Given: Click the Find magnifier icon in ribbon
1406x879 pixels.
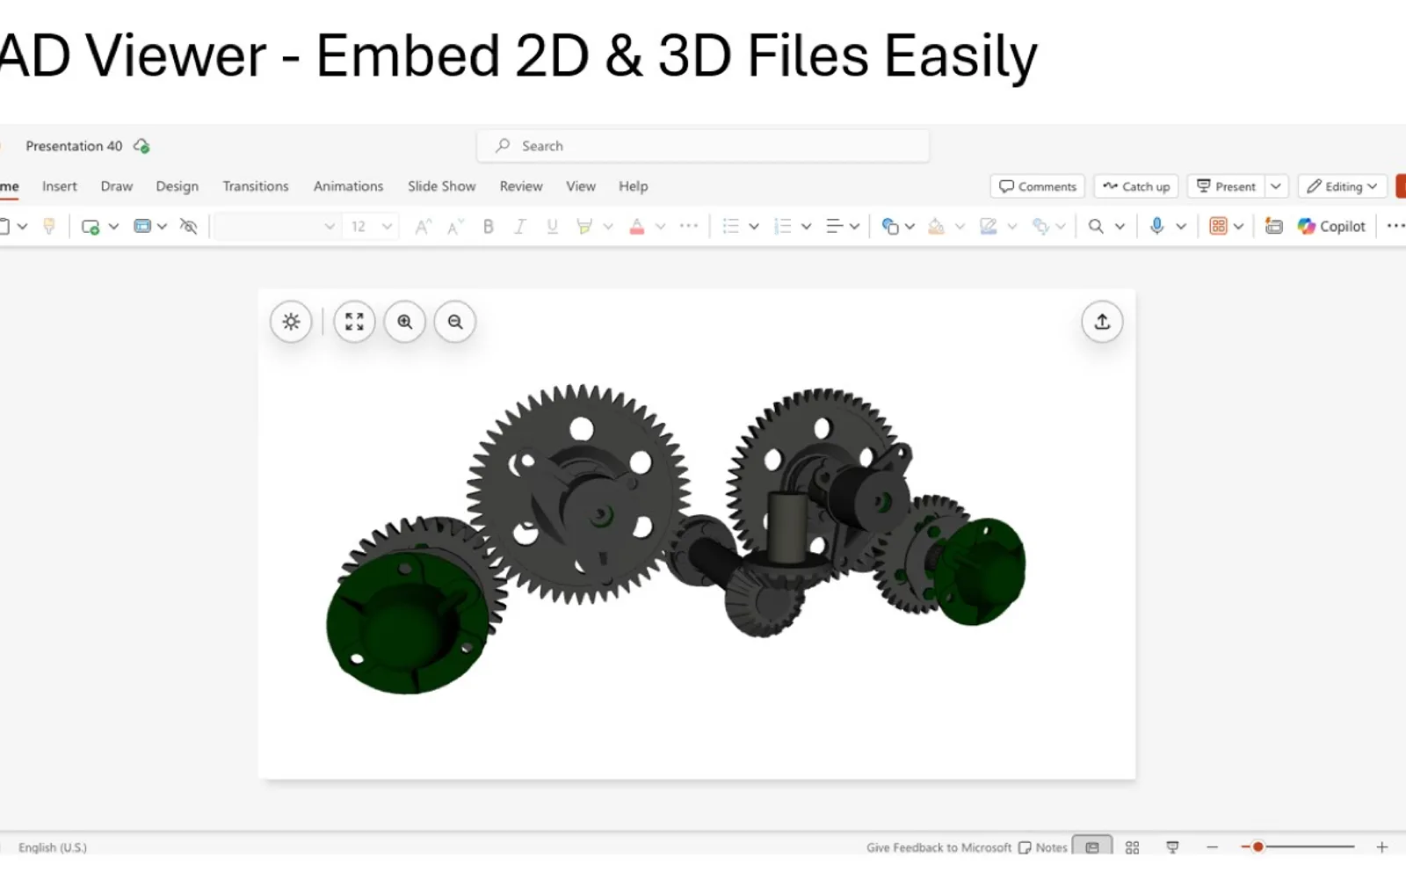Looking at the screenshot, I should (1096, 227).
